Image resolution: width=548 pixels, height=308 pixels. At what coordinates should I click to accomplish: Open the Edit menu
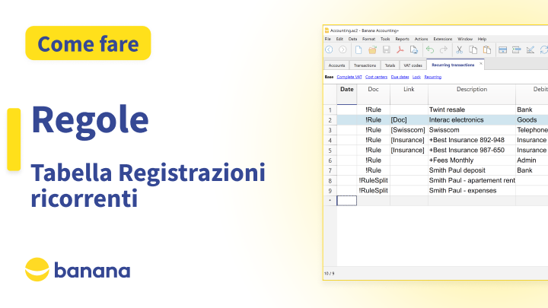(x=339, y=39)
